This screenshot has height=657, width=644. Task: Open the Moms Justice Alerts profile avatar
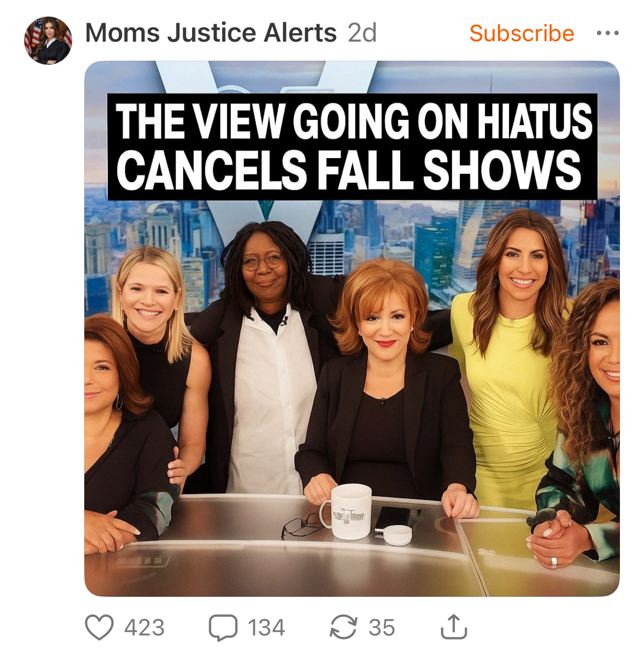coord(48,41)
